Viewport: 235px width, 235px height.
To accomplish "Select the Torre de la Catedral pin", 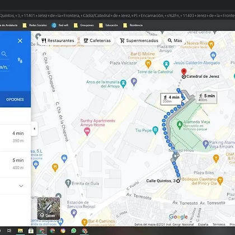I will [x=166, y=64].
